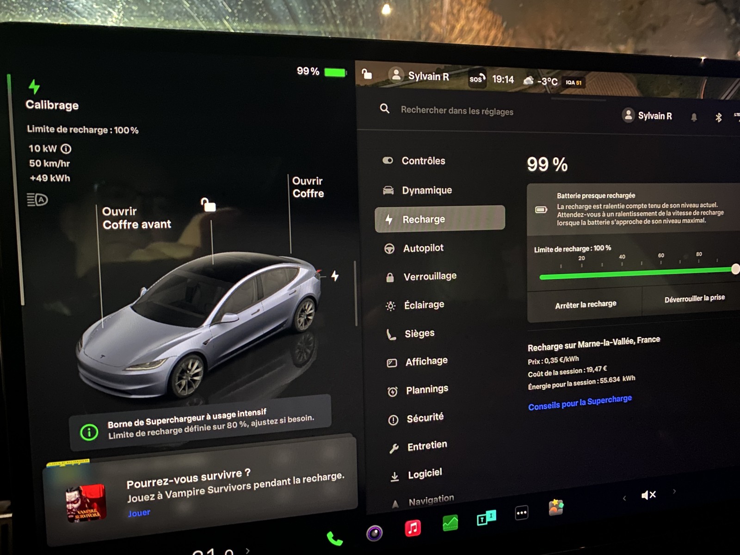The image size is (740, 555).
Task: Decrease volume with left chevron
Action: pos(624,498)
